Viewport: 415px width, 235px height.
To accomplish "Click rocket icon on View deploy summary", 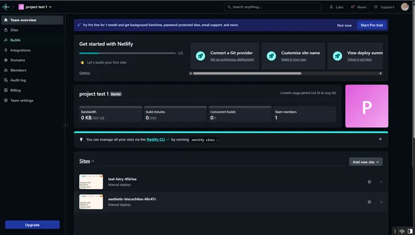I will 338,56.
